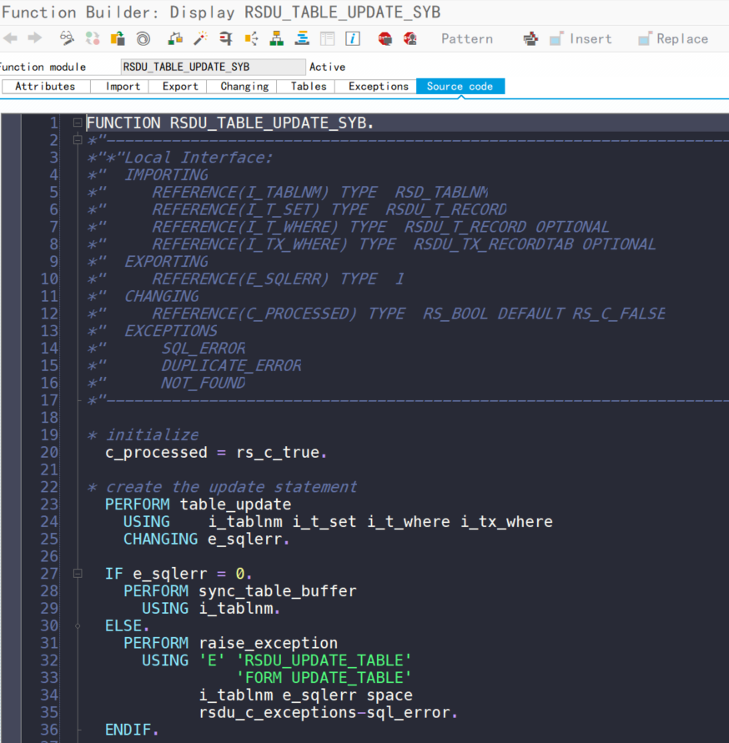
Task: Click the magic wand activate icon
Action: tap(200, 38)
